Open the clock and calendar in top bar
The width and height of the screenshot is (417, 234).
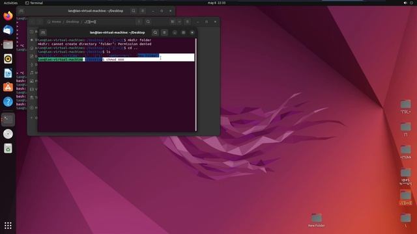(216, 3)
